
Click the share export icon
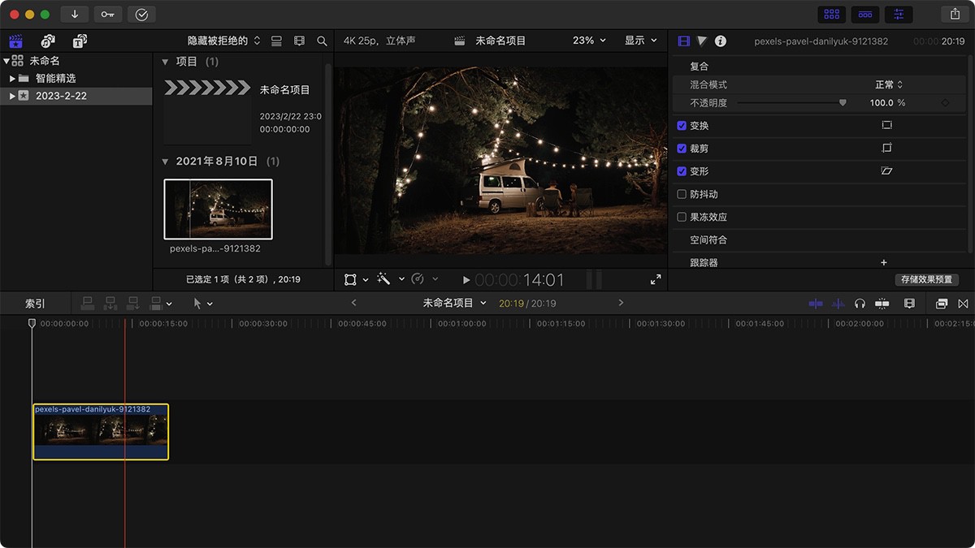[x=954, y=15]
